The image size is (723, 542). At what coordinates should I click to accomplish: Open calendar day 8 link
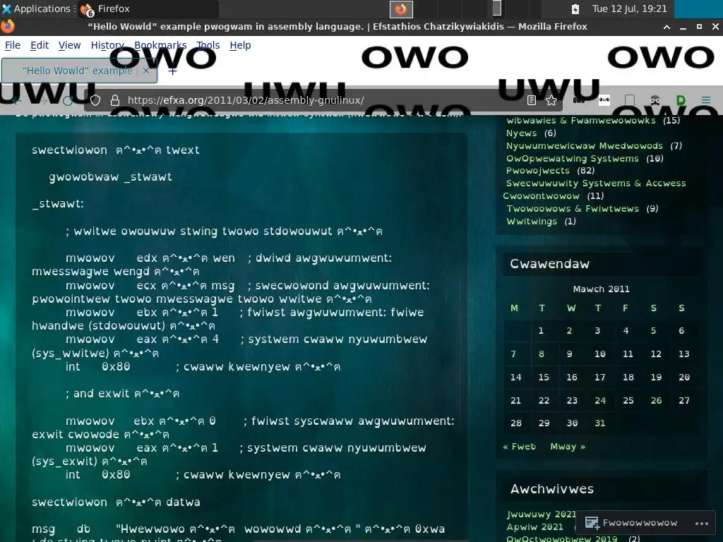point(542,354)
